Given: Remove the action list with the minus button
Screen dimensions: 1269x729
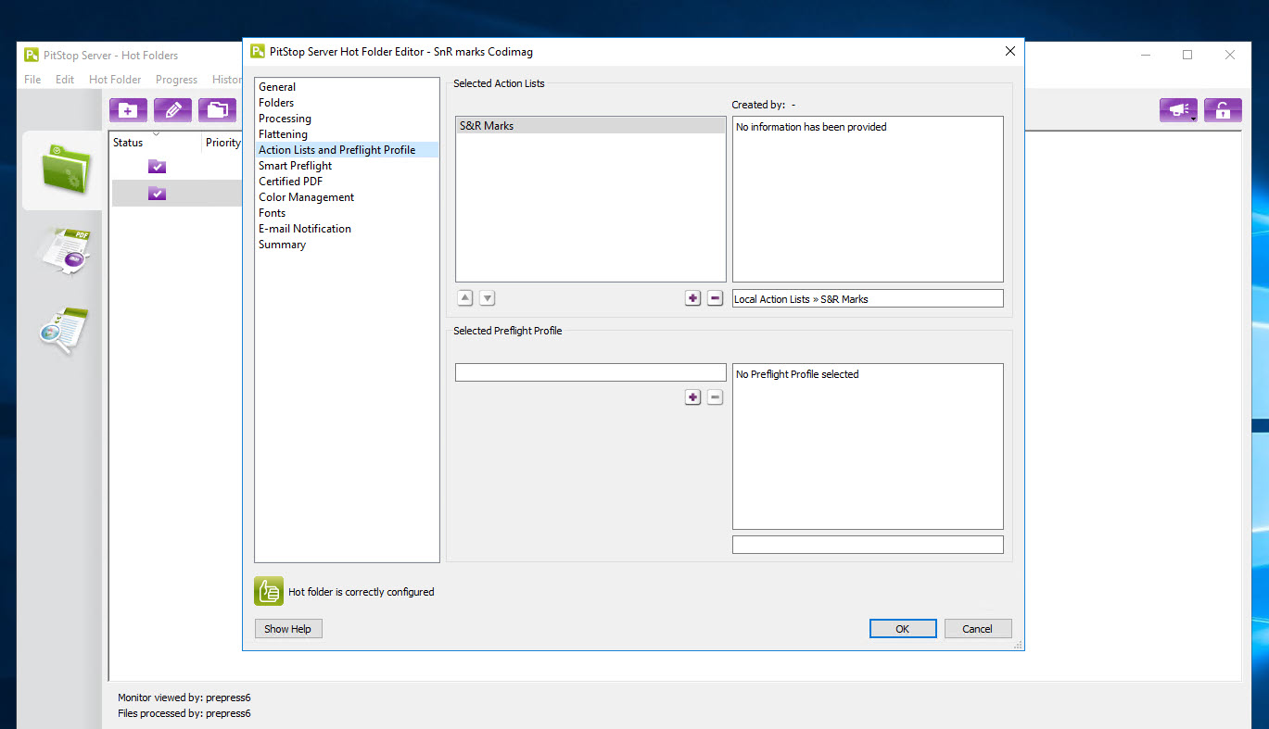Looking at the screenshot, I should coord(715,298).
